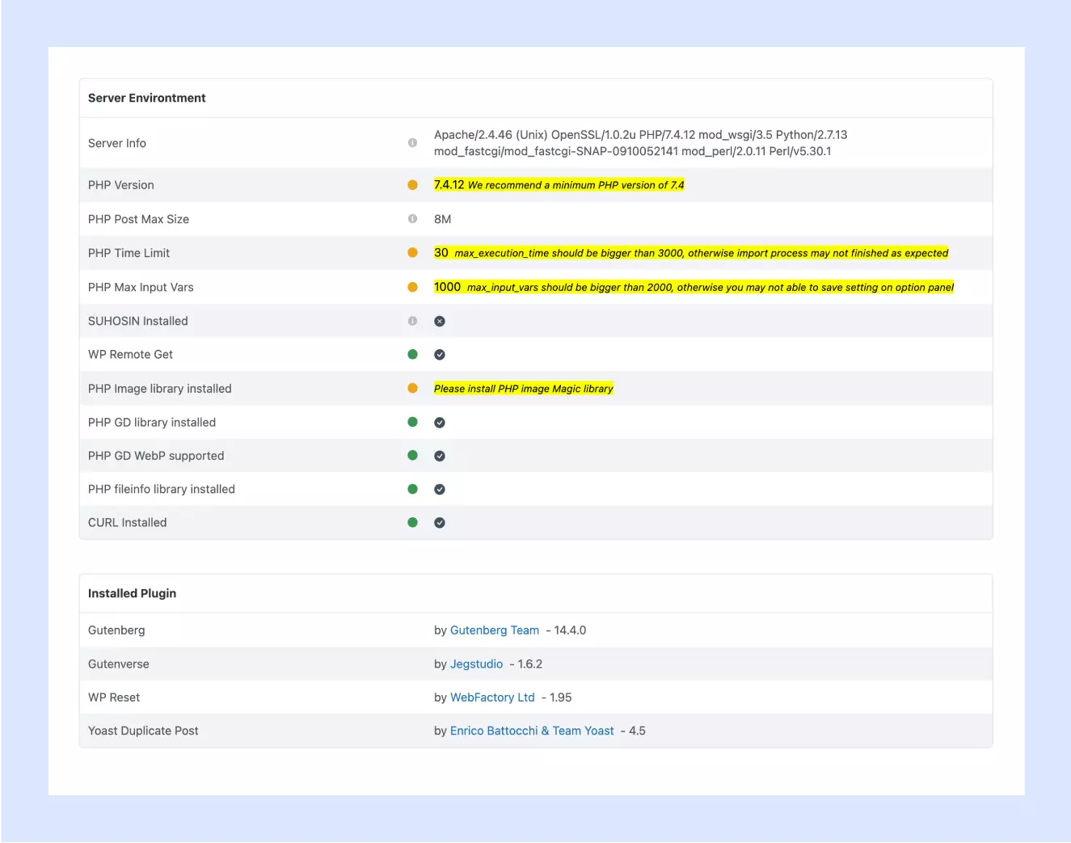Click the orange dot for PHP Image library
Screen dimensions: 1071x843
click(x=412, y=389)
